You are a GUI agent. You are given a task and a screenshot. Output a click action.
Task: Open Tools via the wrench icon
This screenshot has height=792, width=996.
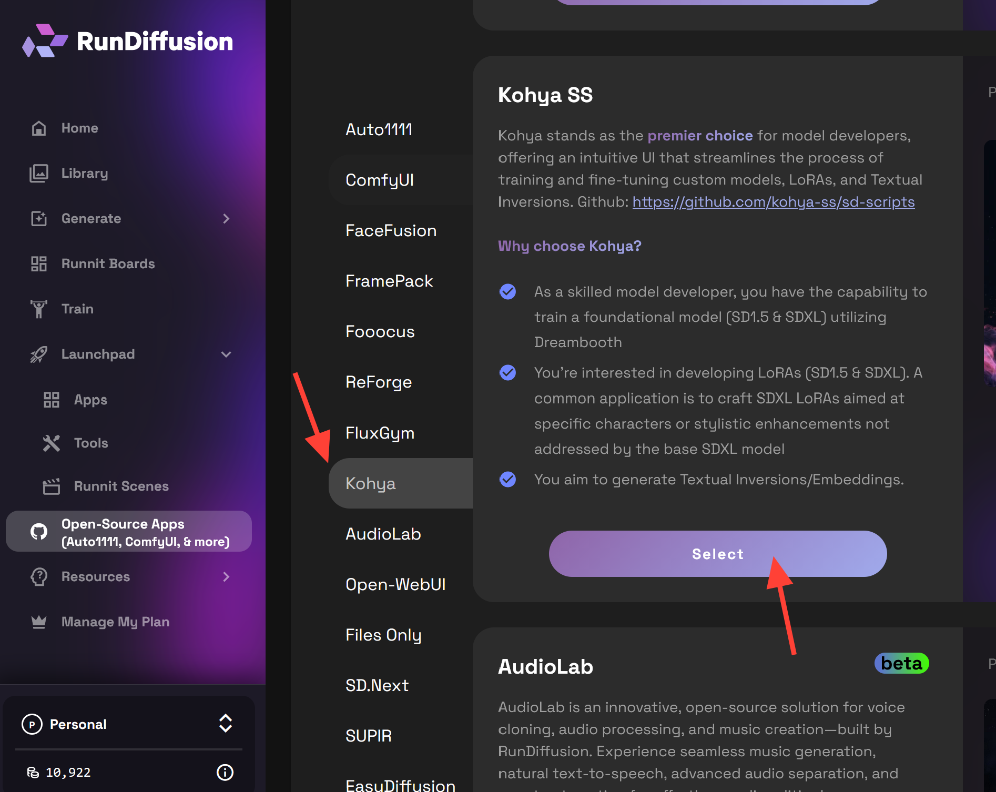click(x=52, y=443)
